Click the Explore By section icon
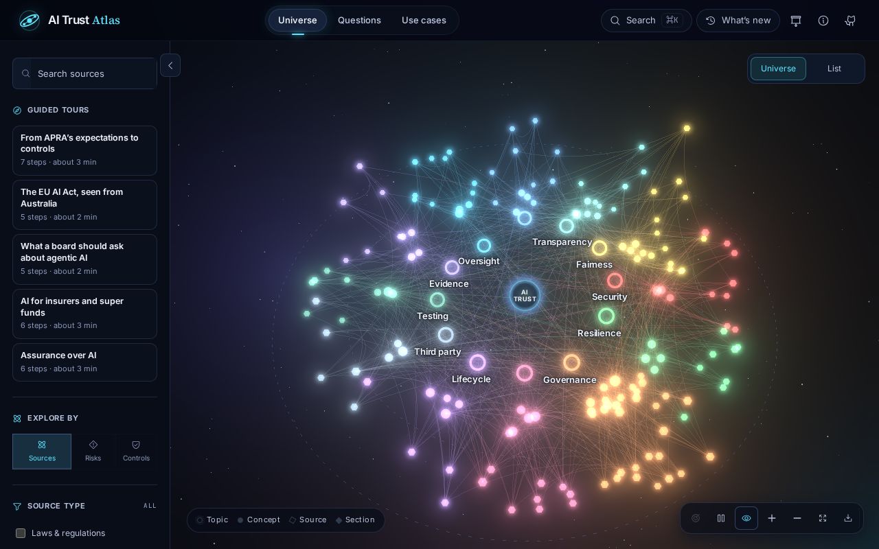 coord(17,418)
